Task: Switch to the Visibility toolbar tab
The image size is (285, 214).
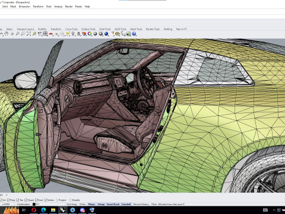Action: tap(42, 29)
